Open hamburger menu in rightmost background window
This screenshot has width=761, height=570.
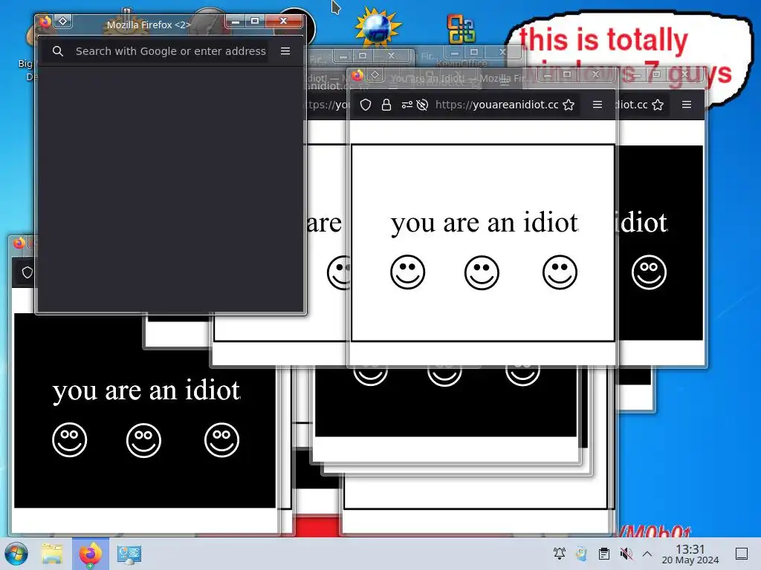coord(687,105)
